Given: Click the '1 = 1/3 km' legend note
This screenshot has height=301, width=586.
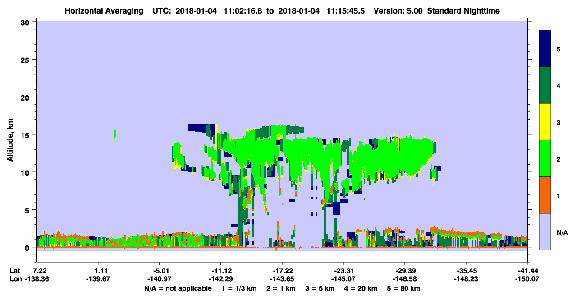Looking at the screenshot, I should (239, 288).
